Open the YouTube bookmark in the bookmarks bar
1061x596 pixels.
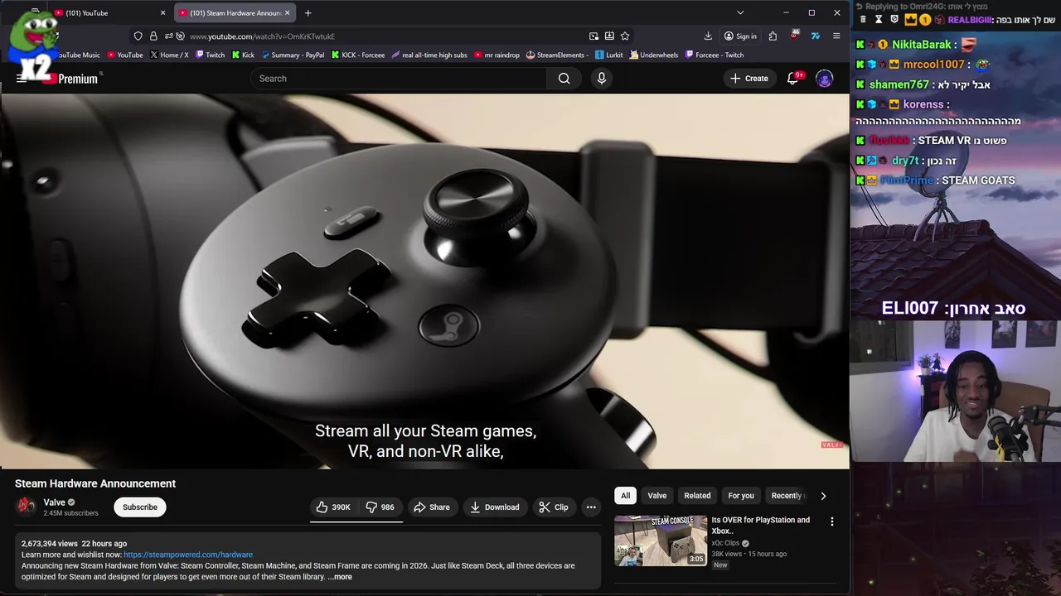pyautogui.click(x=125, y=55)
